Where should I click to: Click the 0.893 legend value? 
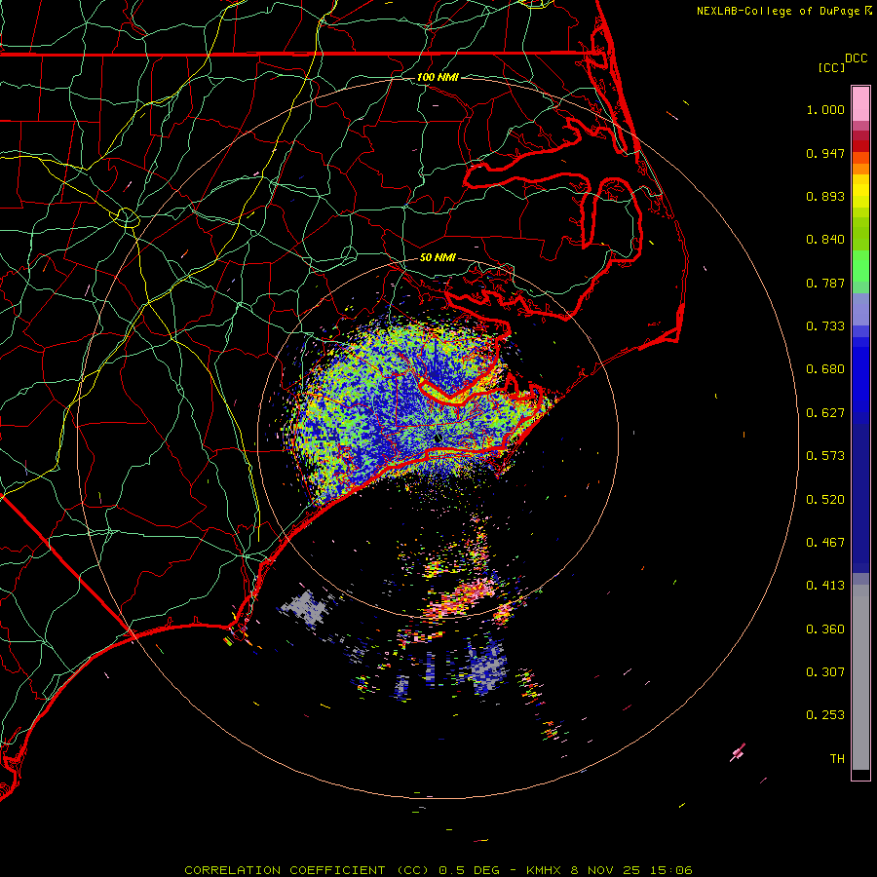click(x=825, y=196)
